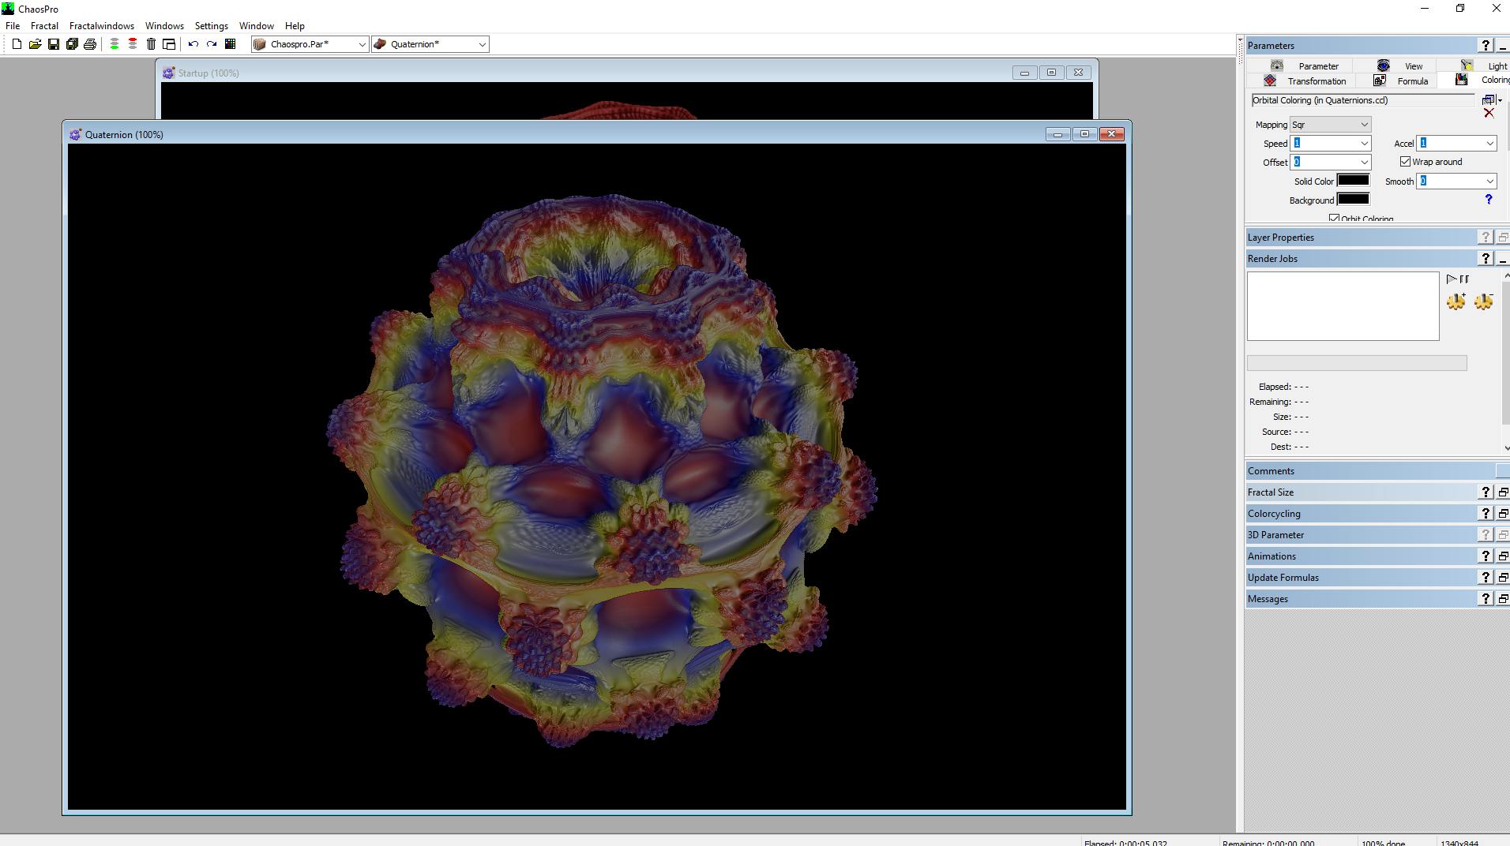This screenshot has height=846, width=1510.
Task: Click the red-light layer toolbar icon
Action: (x=133, y=44)
